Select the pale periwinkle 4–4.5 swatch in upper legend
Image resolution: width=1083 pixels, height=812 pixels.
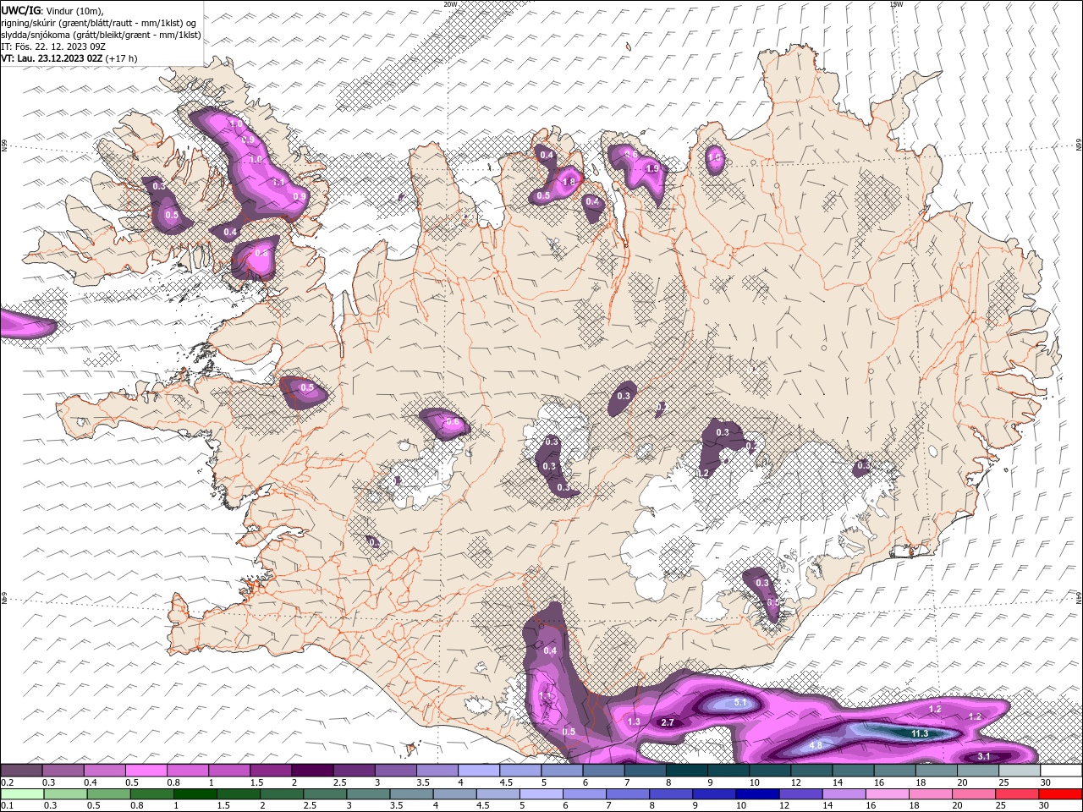pyautogui.click(x=479, y=770)
